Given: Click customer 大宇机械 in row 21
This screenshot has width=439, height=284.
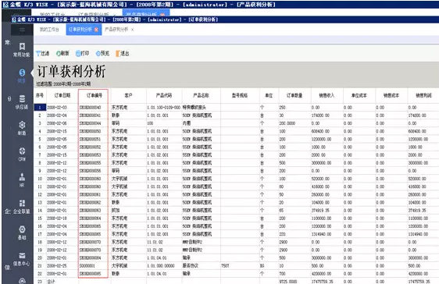Looking at the screenshot, I should [x=120, y=266].
